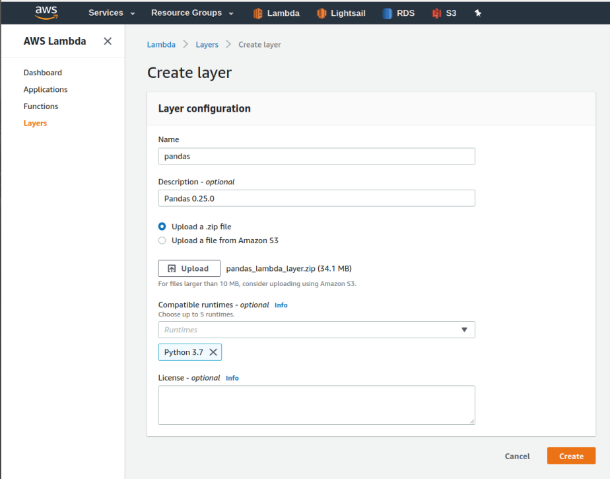Click the Create button to save the layer
The height and width of the screenshot is (479, 610).
point(570,456)
